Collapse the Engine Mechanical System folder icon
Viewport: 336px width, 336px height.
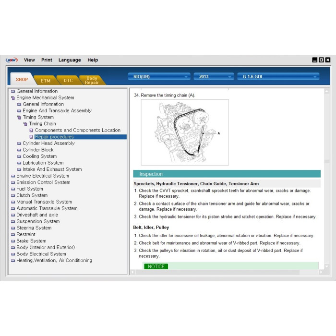click(x=13, y=98)
